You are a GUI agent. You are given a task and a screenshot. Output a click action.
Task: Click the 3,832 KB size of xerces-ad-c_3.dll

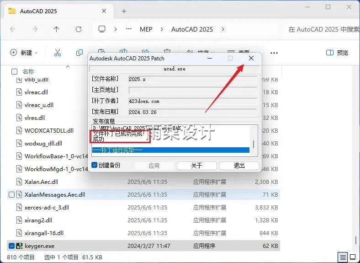tap(266, 207)
